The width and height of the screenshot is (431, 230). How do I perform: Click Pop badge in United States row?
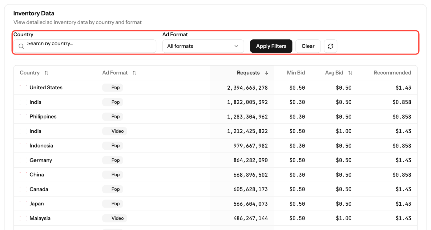[x=113, y=87]
